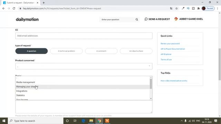
Task: Choose 'Media management' in topic list
Action: coord(83,82)
